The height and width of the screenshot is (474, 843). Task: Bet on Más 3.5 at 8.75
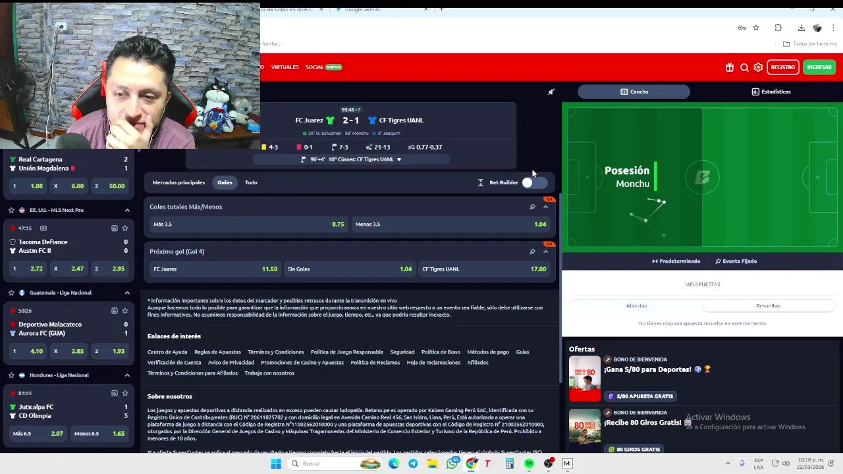[248, 224]
